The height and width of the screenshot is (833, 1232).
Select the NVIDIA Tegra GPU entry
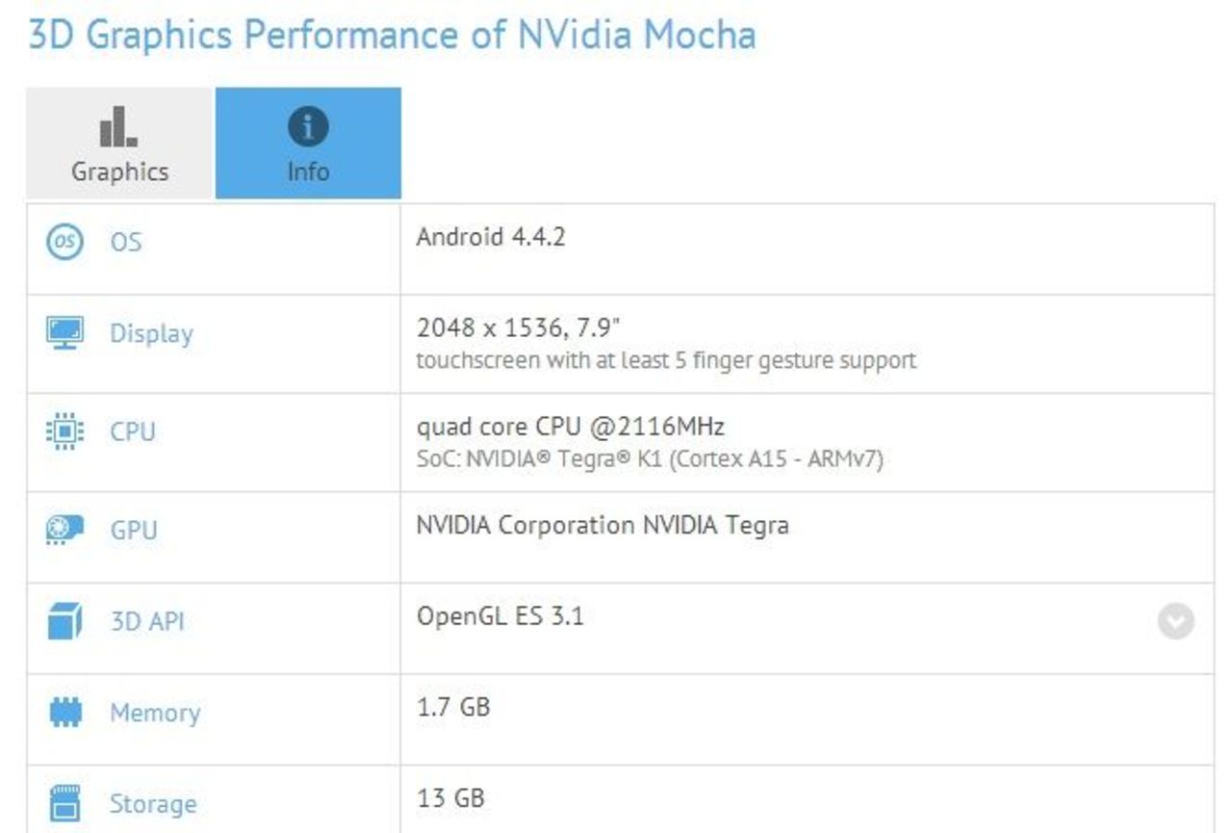[602, 526]
